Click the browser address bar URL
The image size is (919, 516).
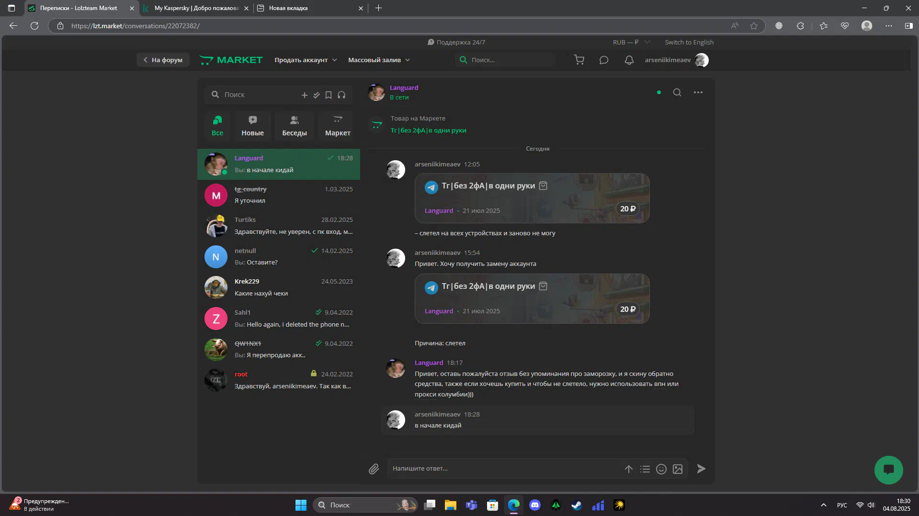point(136,26)
